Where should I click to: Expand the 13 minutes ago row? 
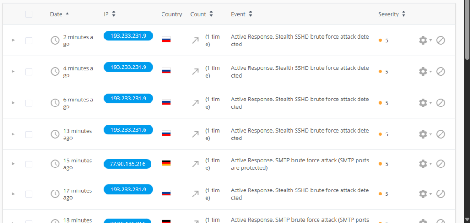point(13,134)
